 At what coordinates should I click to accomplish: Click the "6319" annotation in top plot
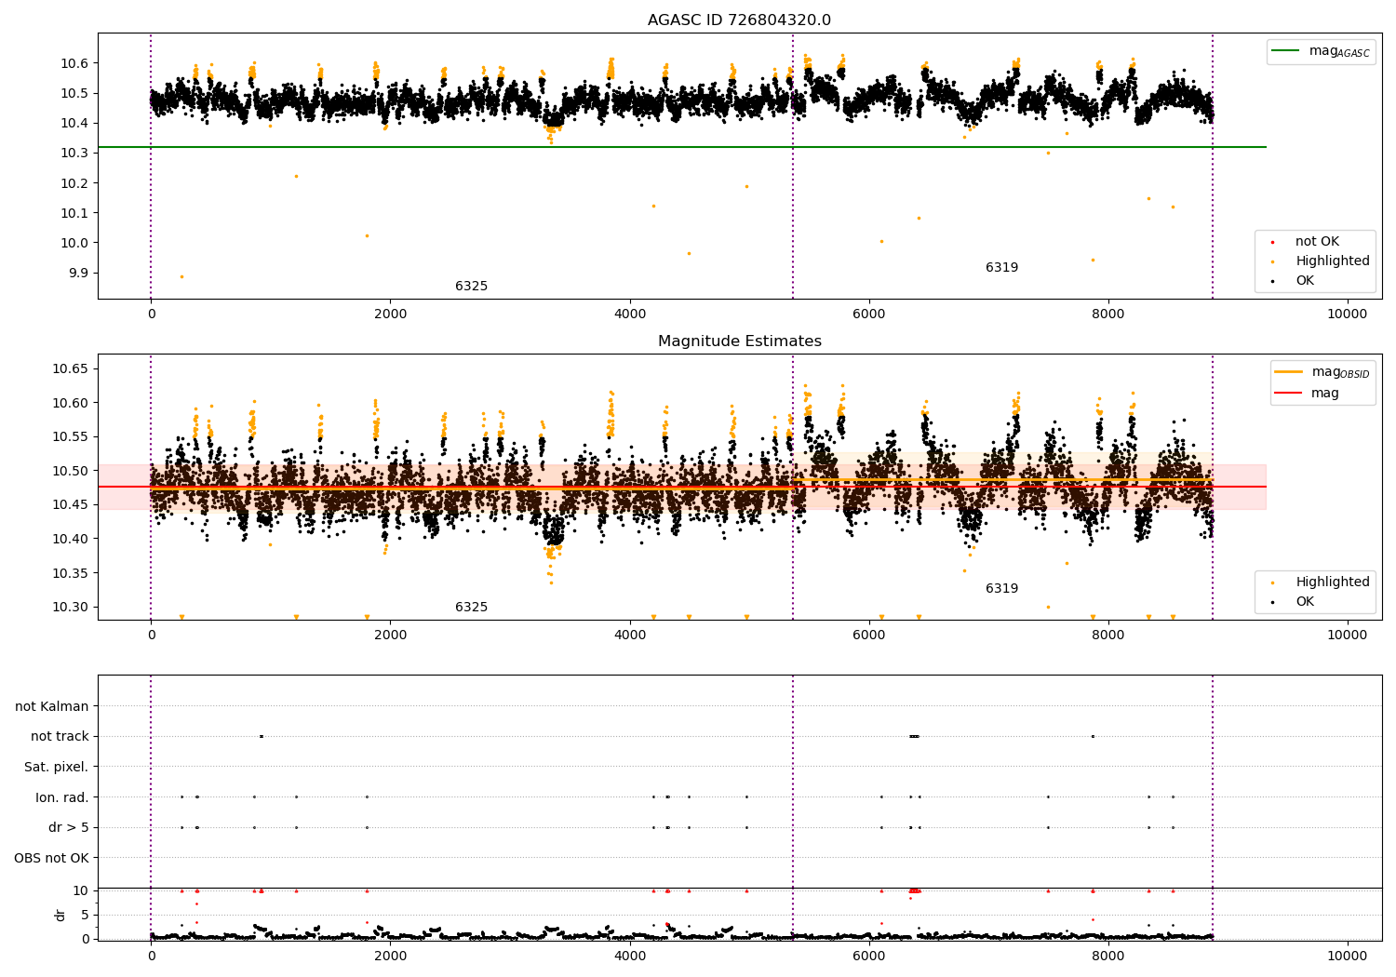pyautogui.click(x=1001, y=268)
